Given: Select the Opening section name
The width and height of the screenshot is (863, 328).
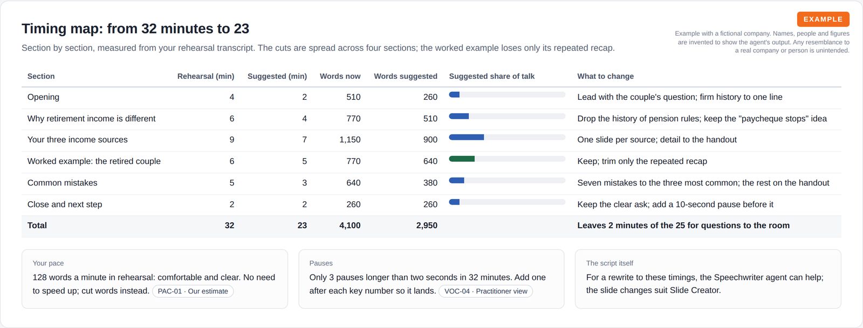Looking at the screenshot, I should 43,97.
